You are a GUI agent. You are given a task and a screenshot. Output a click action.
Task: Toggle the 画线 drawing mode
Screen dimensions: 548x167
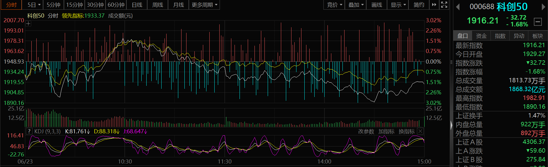[x=377, y=5]
